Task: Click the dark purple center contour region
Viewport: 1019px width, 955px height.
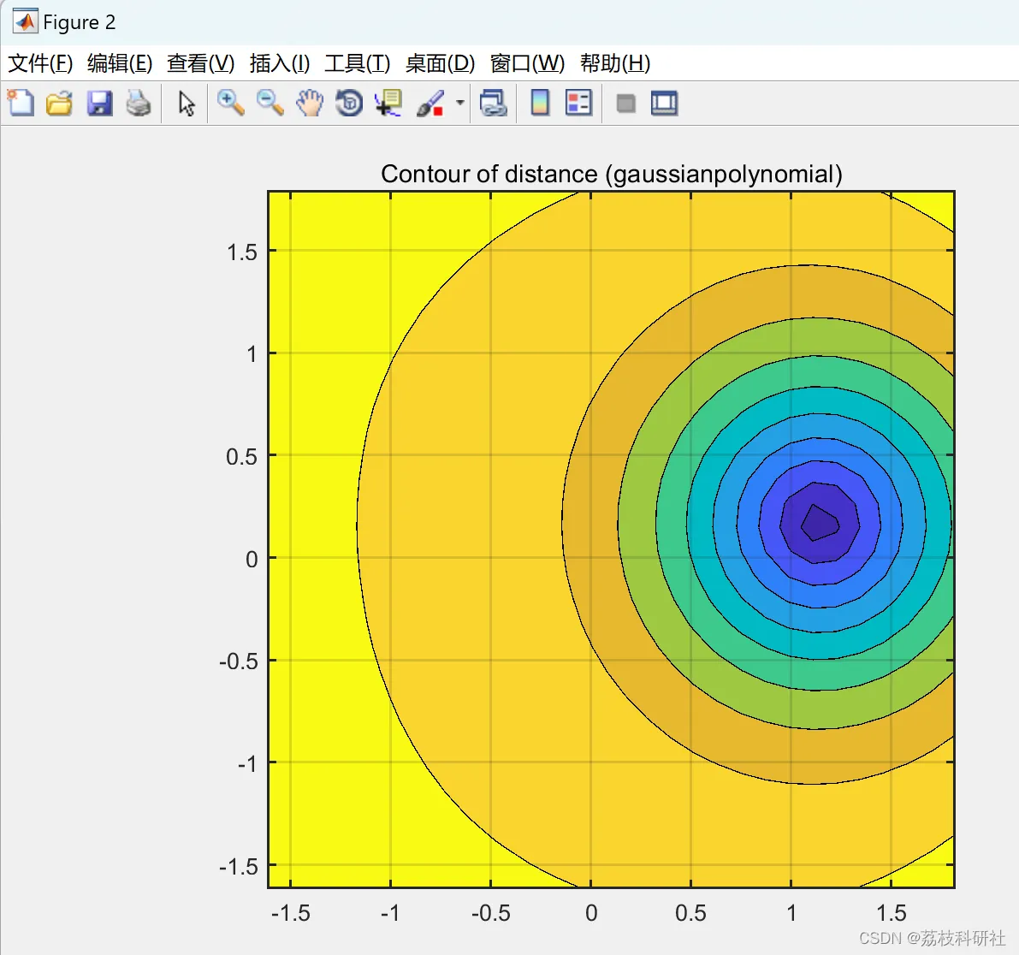Action: pos(818,522)
